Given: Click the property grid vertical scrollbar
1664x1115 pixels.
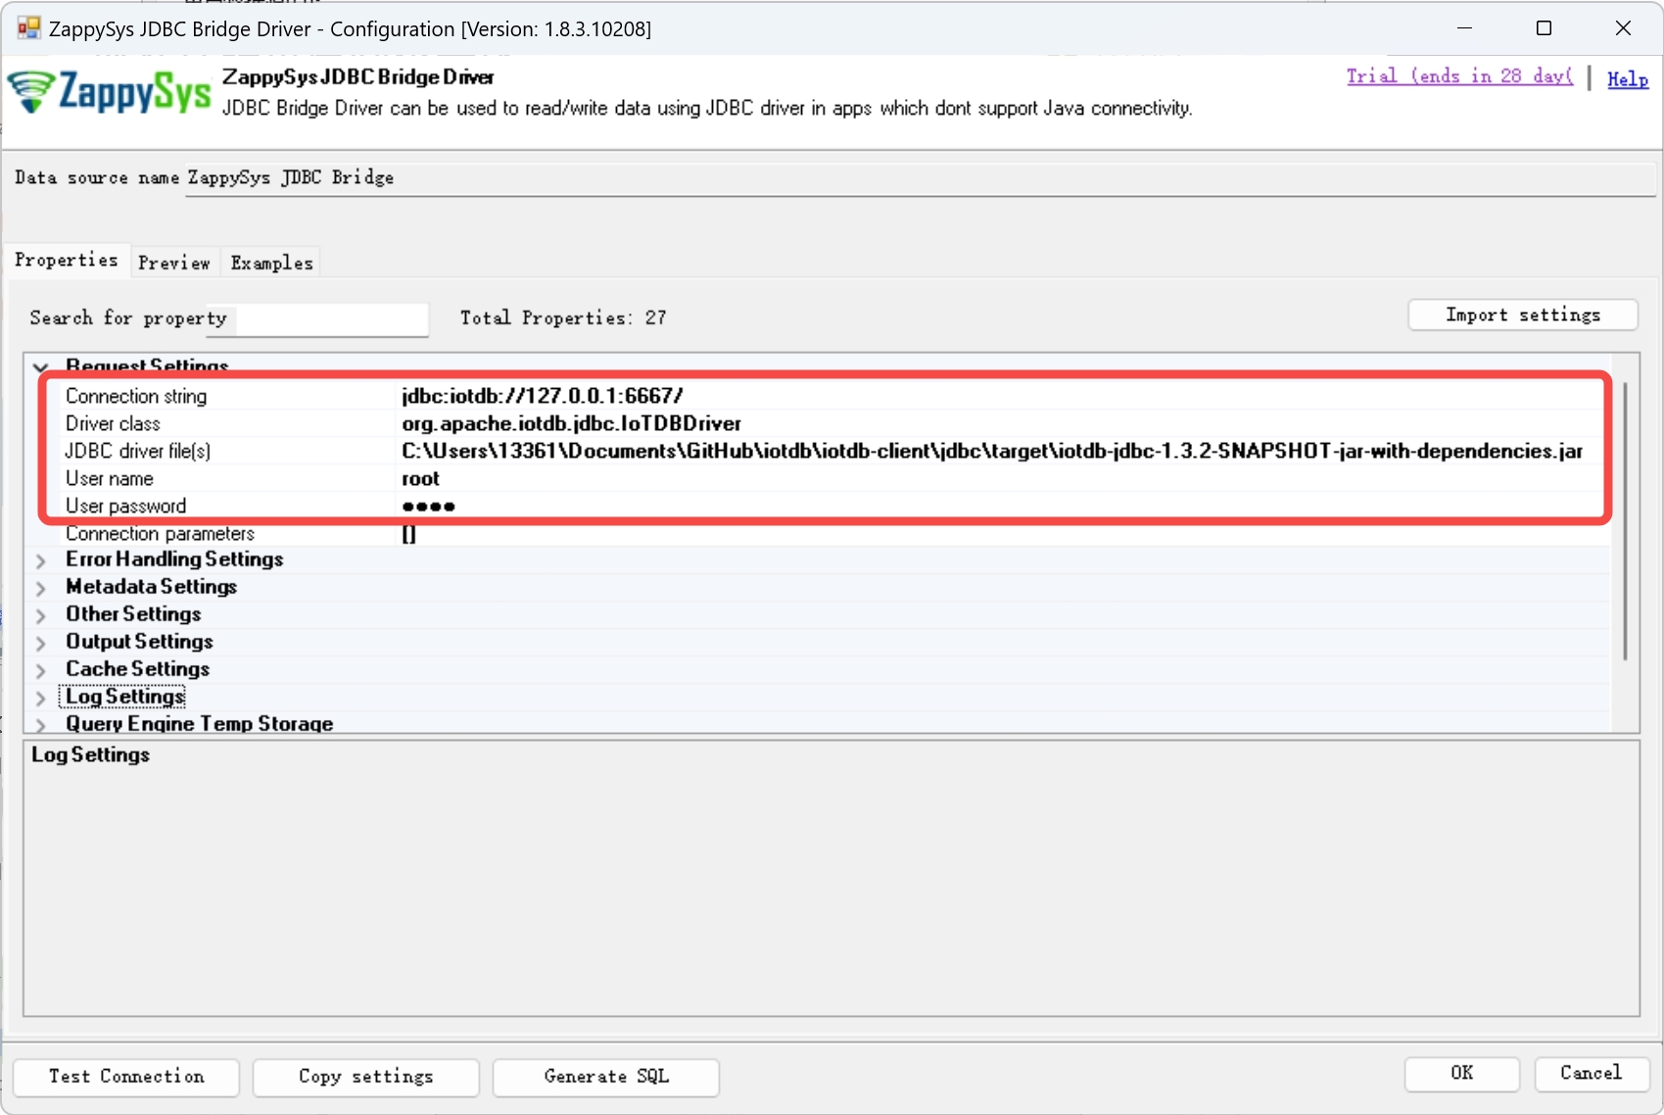Looking at the screenshot, I should (x=1625, y=519).
